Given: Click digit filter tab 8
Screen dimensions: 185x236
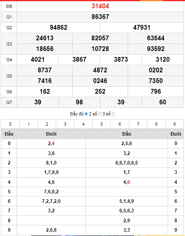Looking at the screenshot, I should (x=156, y=124).
